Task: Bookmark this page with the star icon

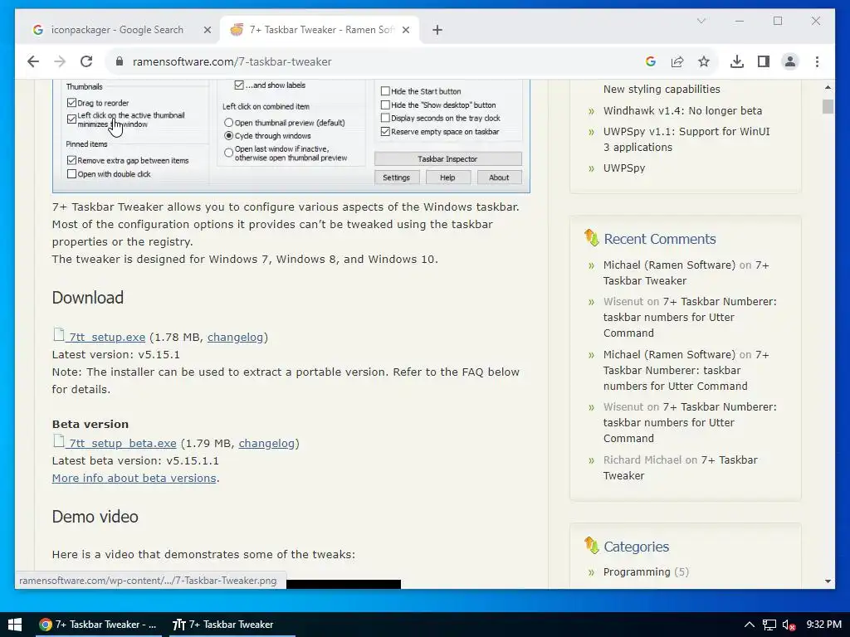Action: 704,61
